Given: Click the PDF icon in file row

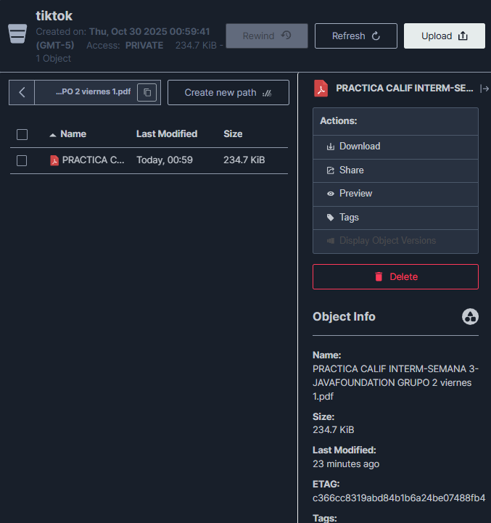Looking at the screenshot, I should (54, 160).
